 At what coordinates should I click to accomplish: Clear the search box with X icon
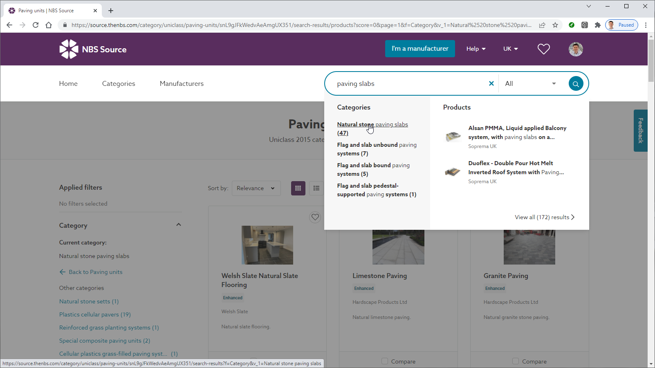coord(491,83)
